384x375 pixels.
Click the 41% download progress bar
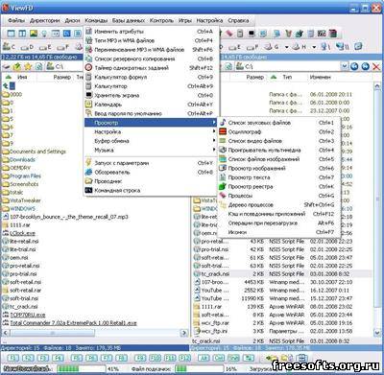81,369
